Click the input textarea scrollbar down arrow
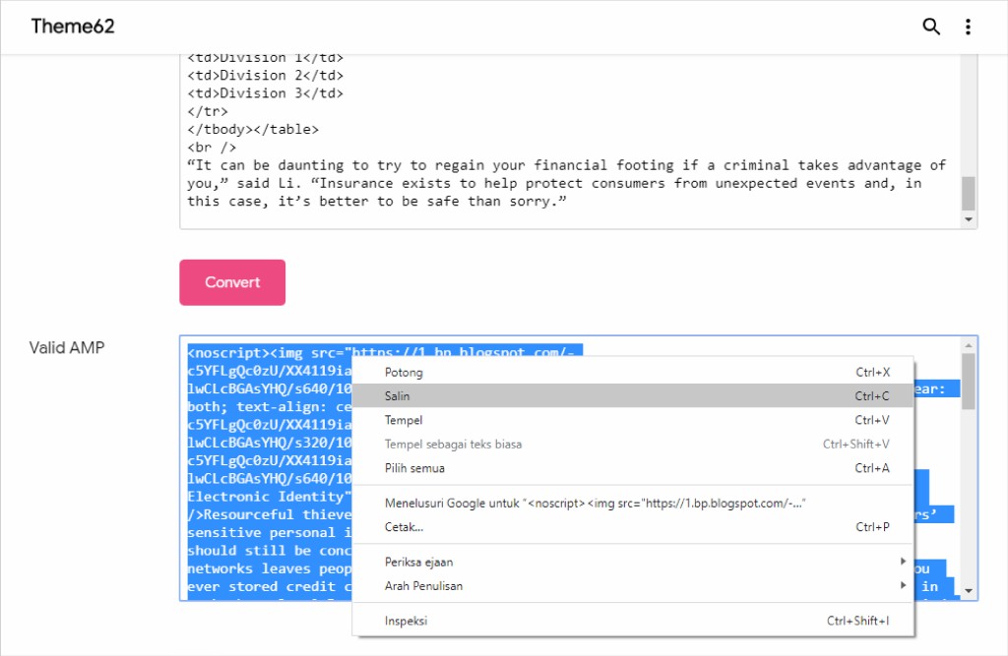This screenshot has height=656, width=1008. (x=969, y=219)
